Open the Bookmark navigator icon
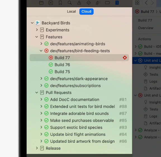Image resolution: width=161 pixels, height=157 pixels. (60, 3)
